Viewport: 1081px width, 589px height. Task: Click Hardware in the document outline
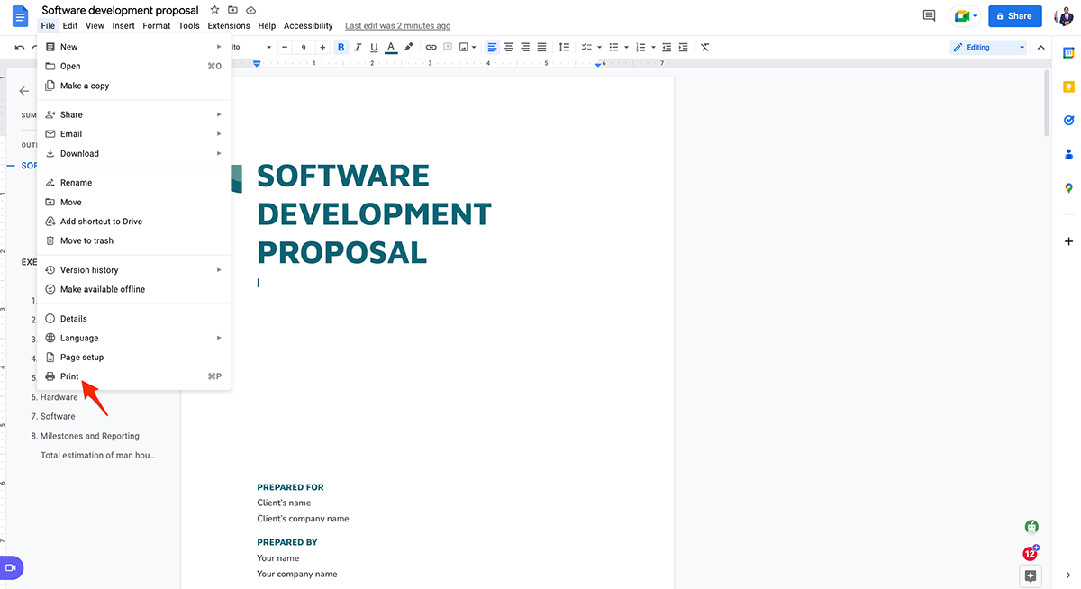point(59,397)
